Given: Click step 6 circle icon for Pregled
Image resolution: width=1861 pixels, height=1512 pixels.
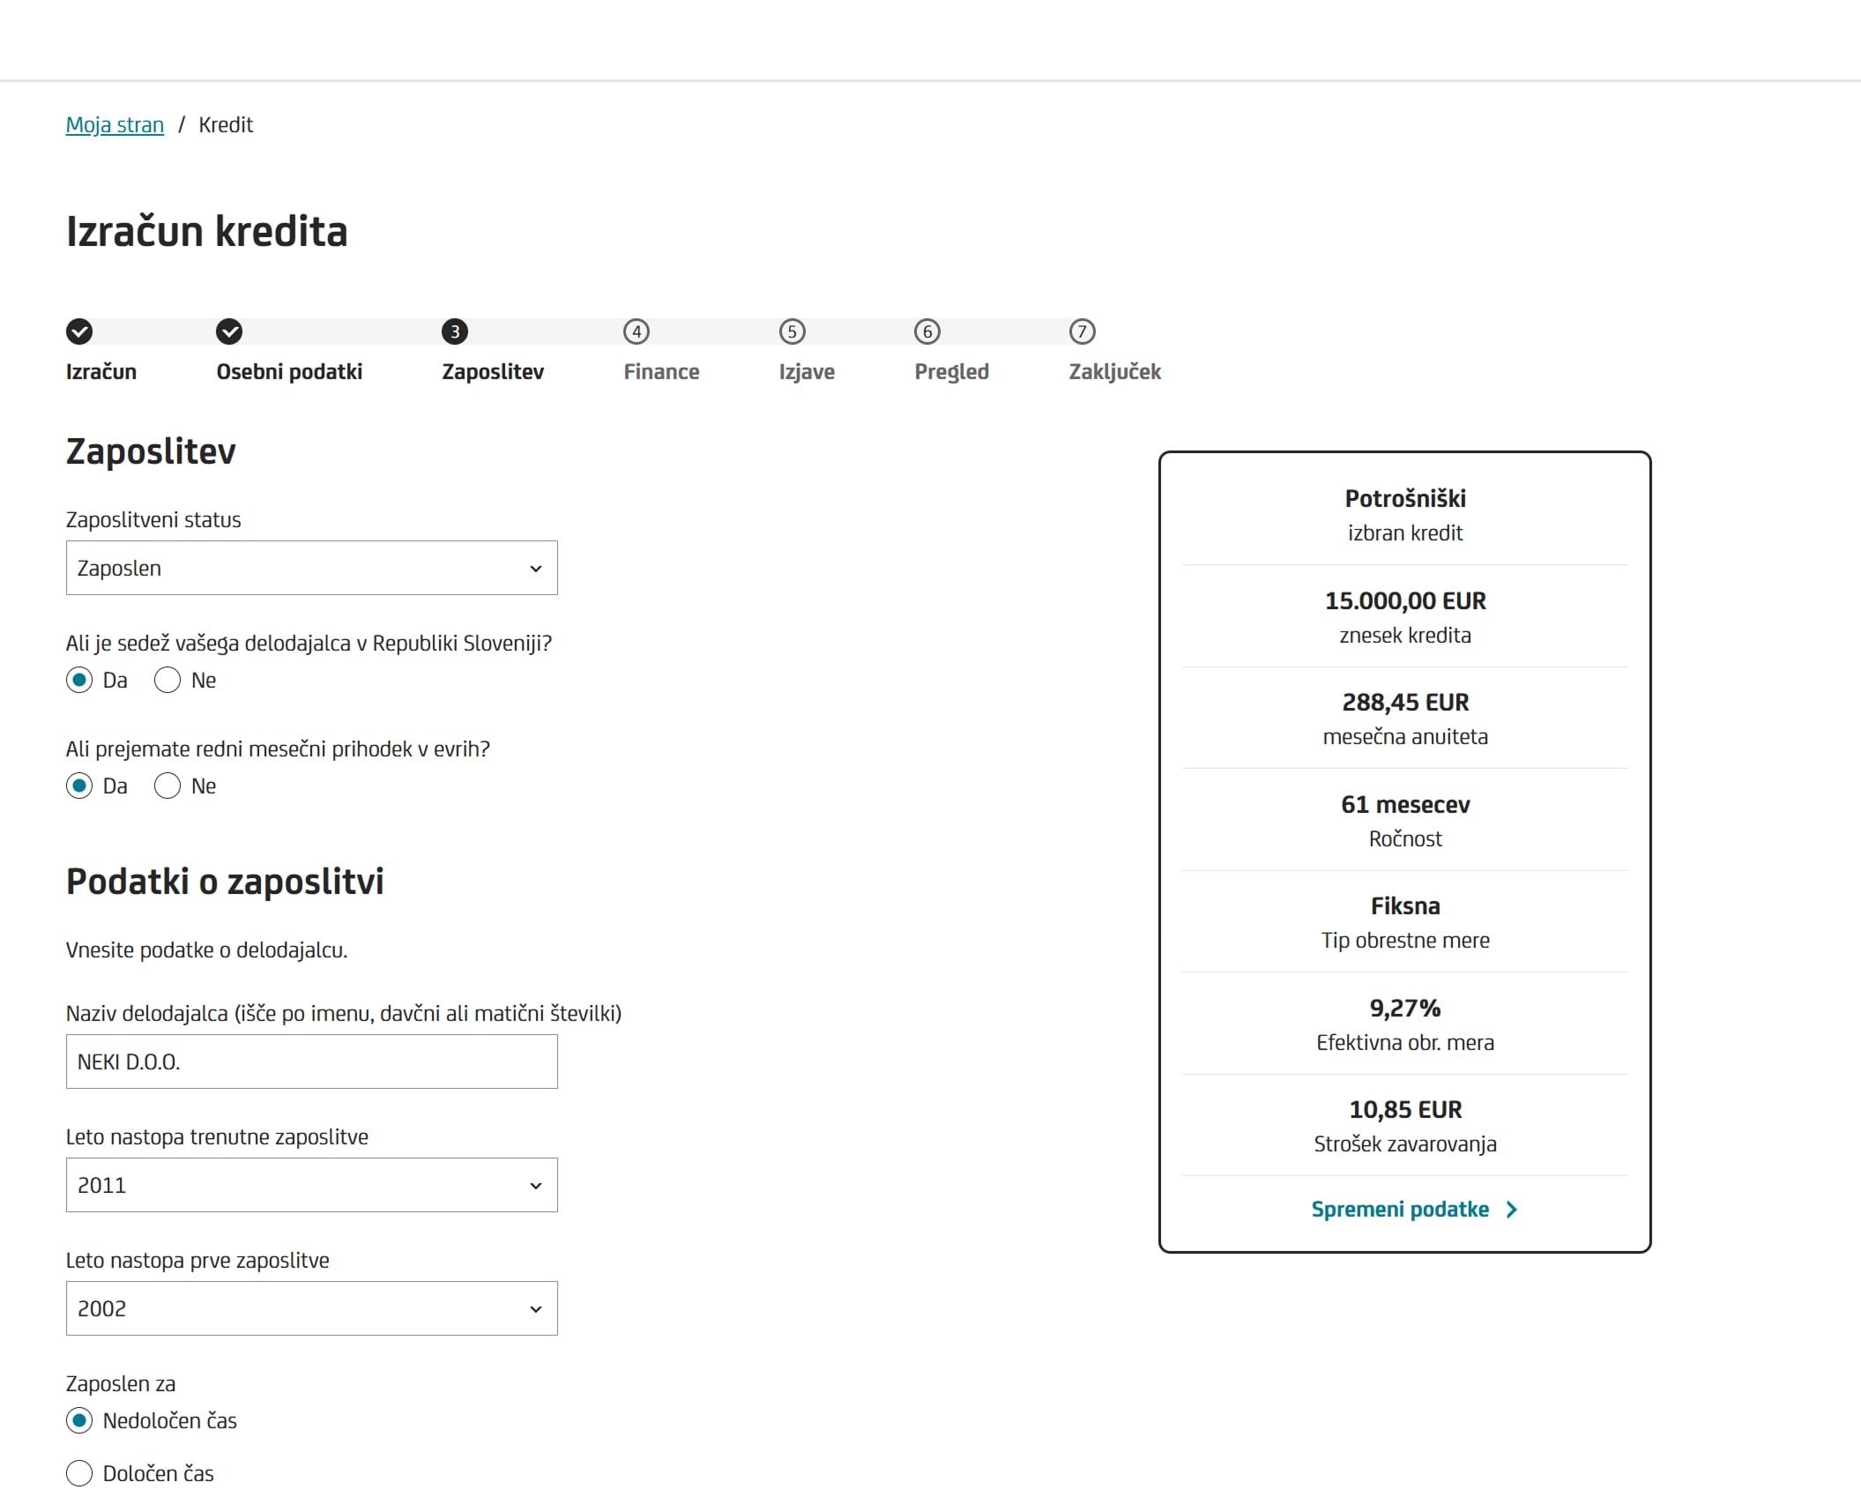Looking at the screenshot, I should (x=927, y=331).
